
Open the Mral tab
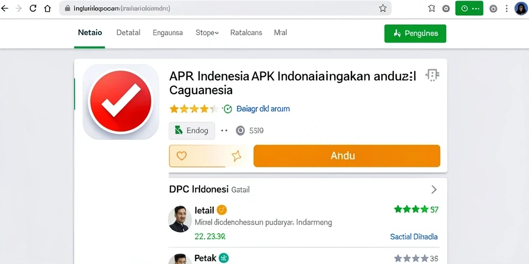click(281, 32)
